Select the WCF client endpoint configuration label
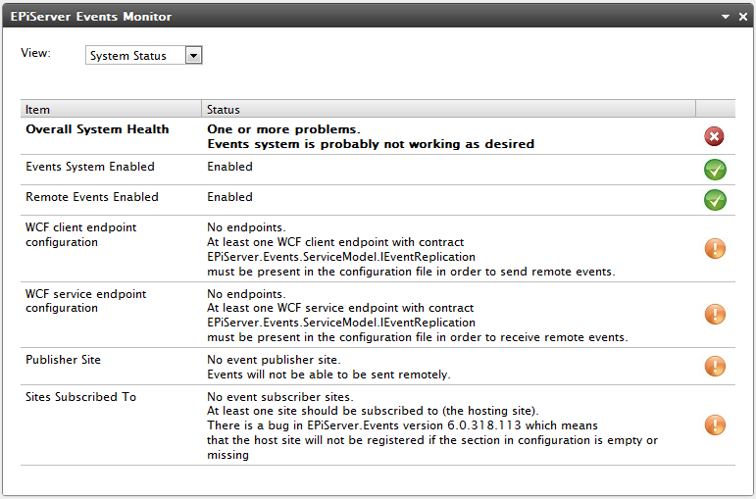 (81, 235)
